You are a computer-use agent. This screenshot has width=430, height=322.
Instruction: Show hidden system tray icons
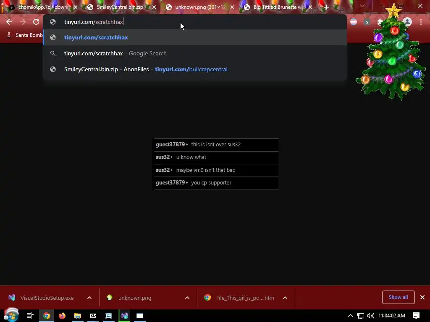(x=350, y=316)
